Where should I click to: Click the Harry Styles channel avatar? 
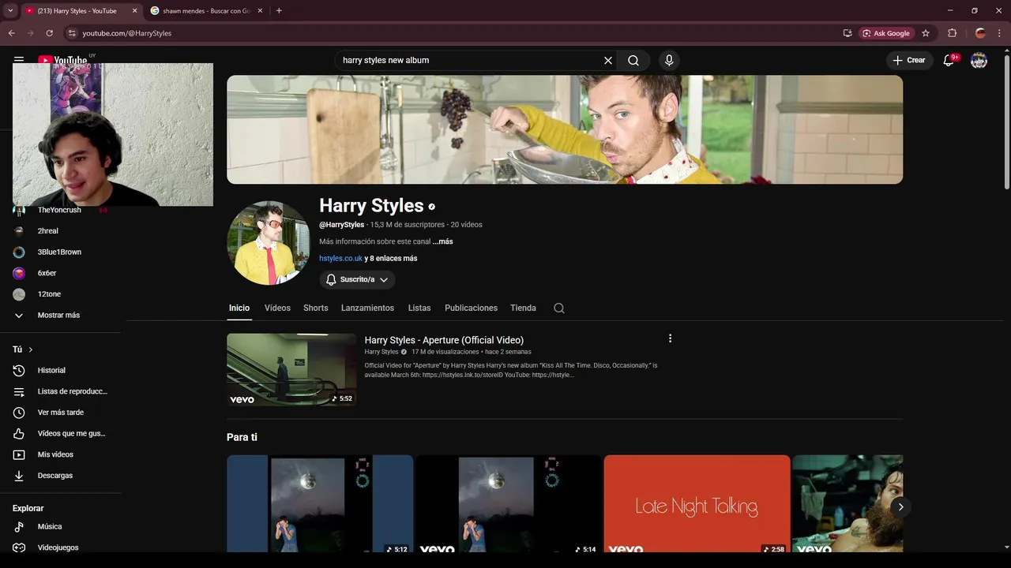click(269, 242)
